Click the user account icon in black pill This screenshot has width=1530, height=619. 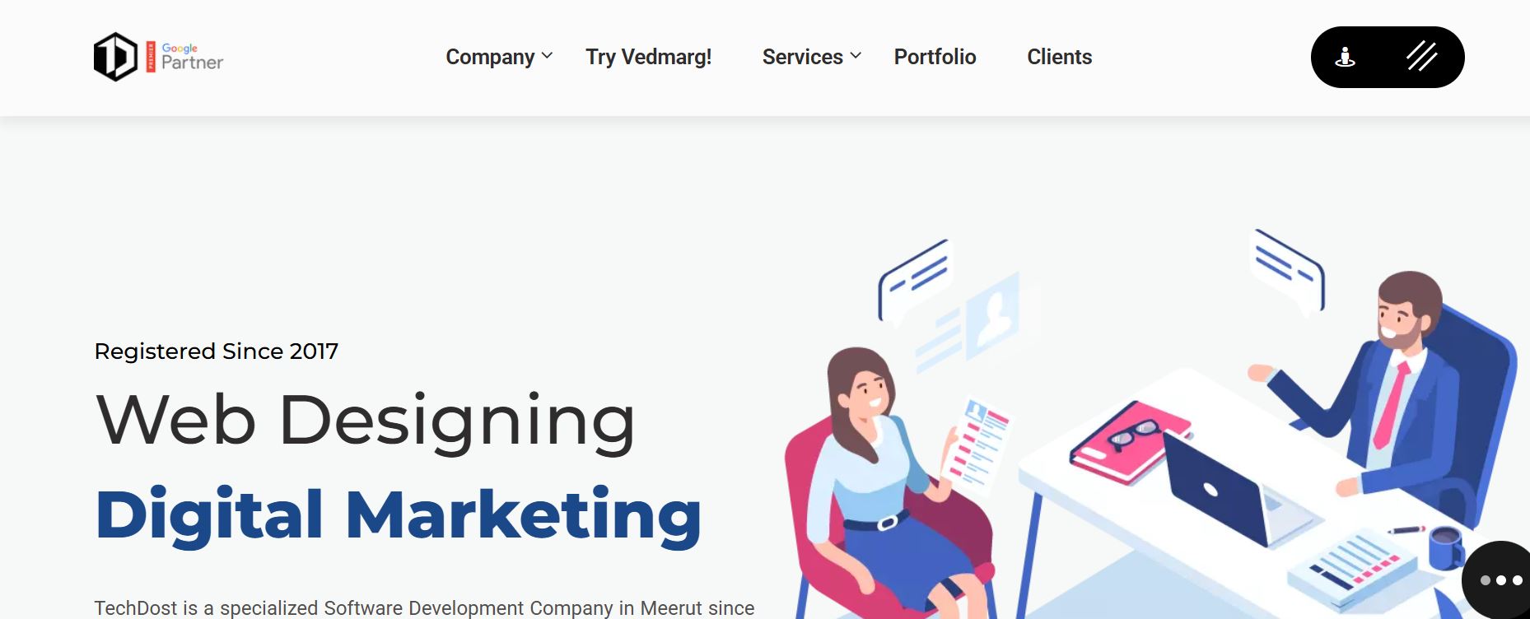pos(1345,57)
